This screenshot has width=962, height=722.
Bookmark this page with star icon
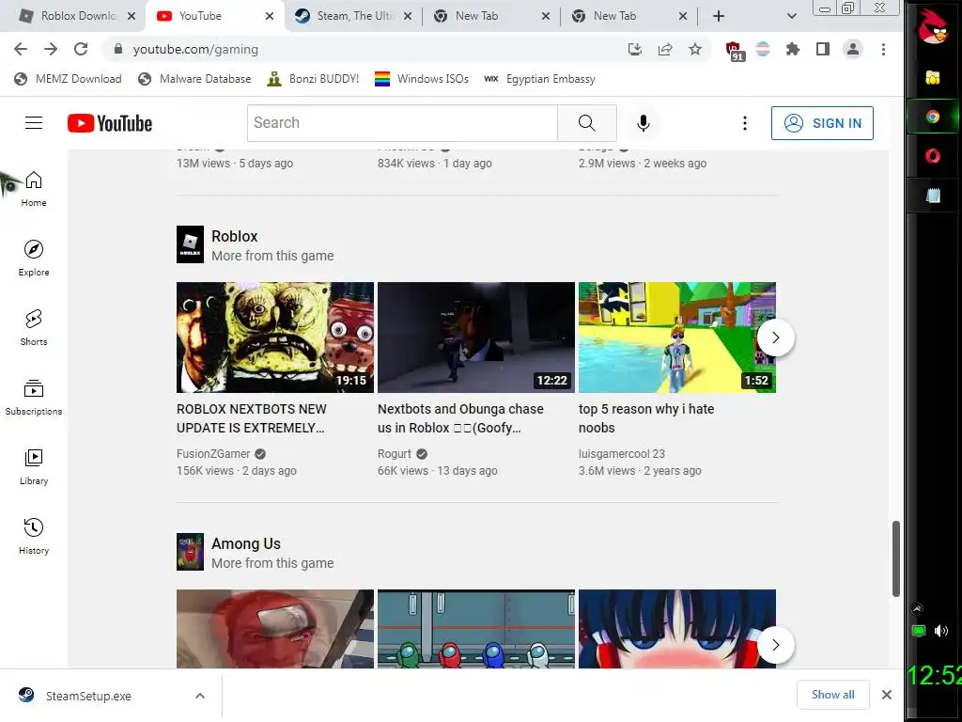tap(694, 49)
